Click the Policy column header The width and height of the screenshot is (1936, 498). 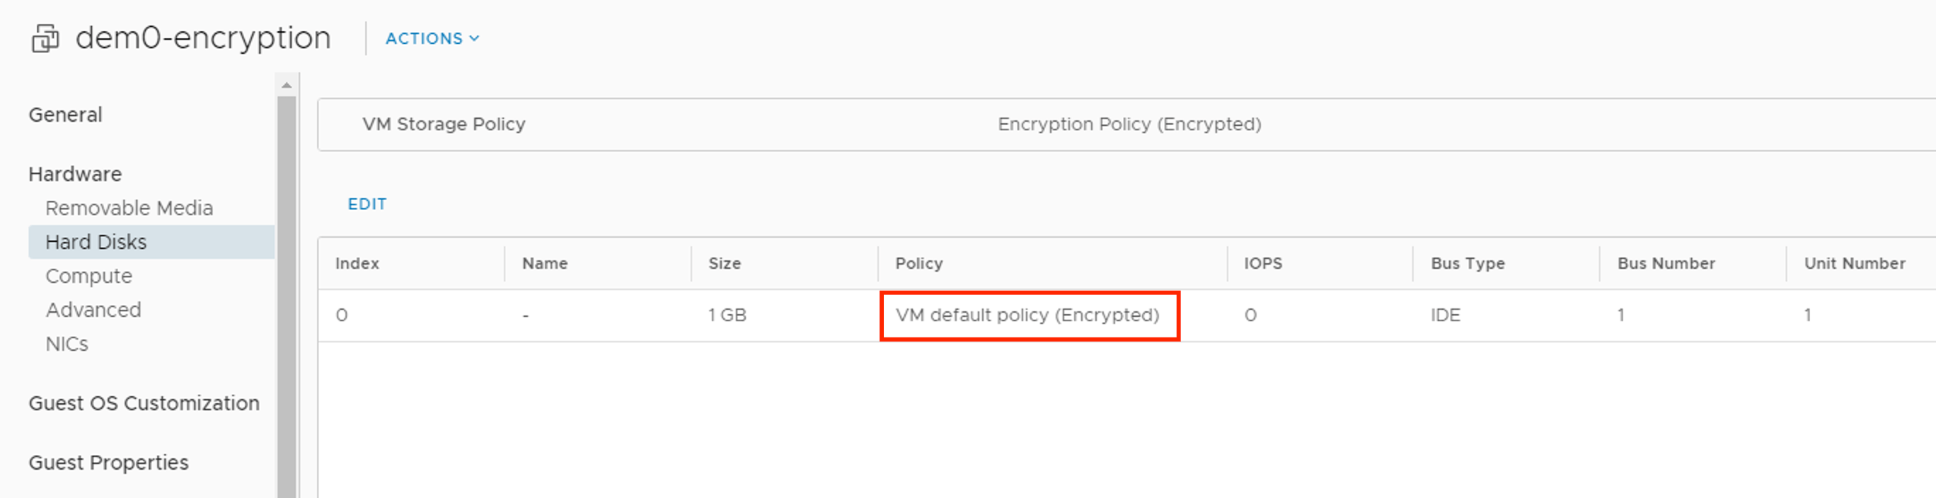pos(918,264)
